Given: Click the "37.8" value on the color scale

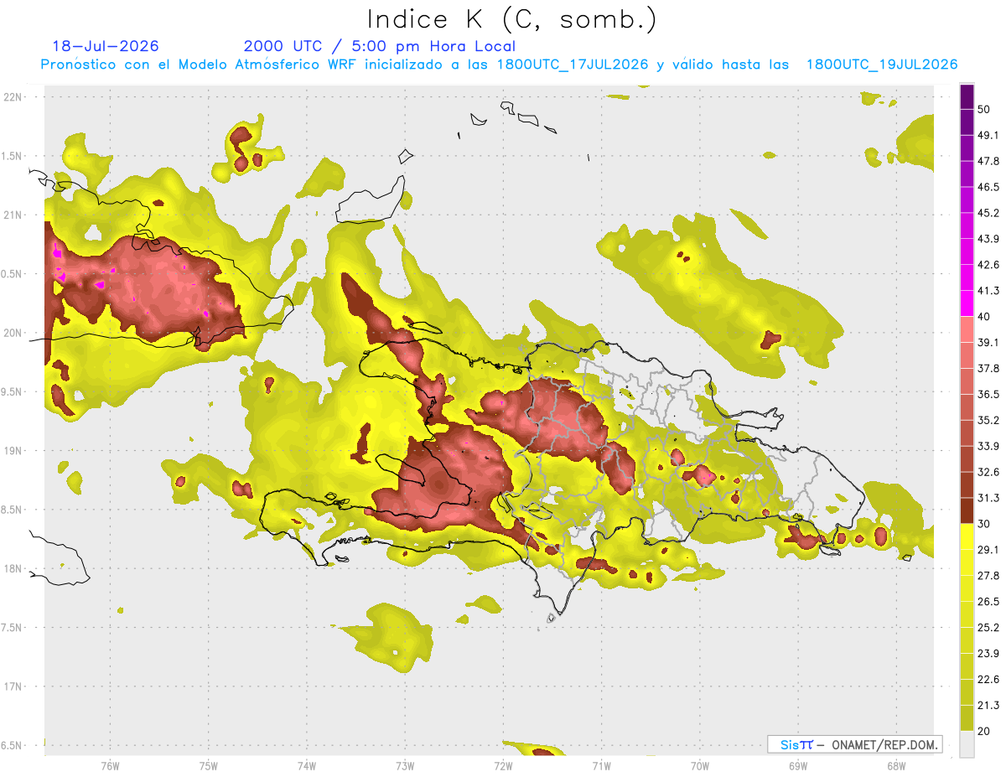Looking at the screenshot, I should tap(989, 369).
